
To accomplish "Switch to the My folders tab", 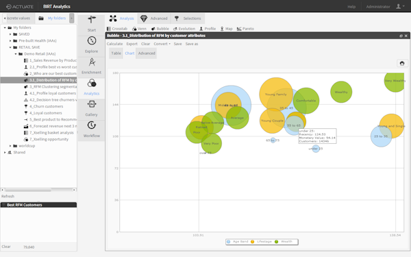I will 53,18.
